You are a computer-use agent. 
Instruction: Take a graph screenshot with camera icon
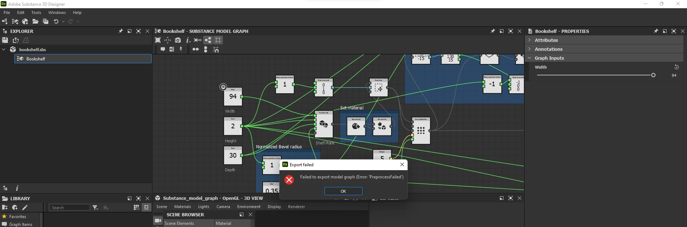[x=178, y=40]
